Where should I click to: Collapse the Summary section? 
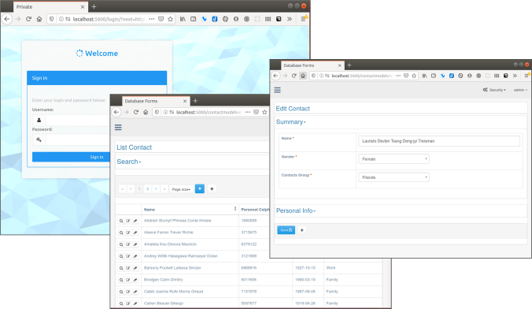point(290,121)
